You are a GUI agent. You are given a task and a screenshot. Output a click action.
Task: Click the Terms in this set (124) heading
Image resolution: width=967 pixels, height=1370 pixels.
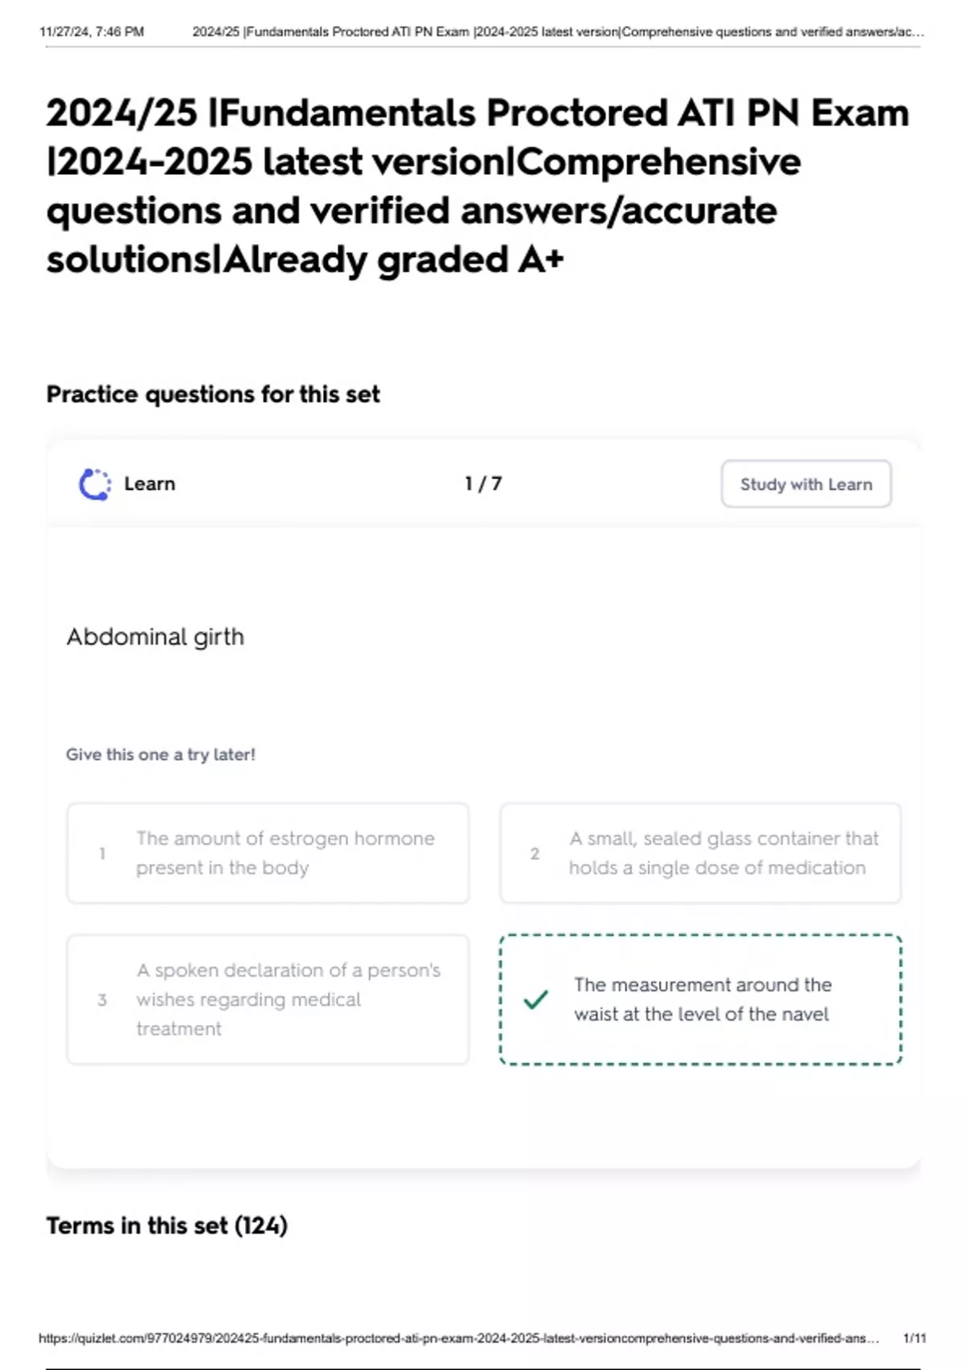tap(167, 1226)
